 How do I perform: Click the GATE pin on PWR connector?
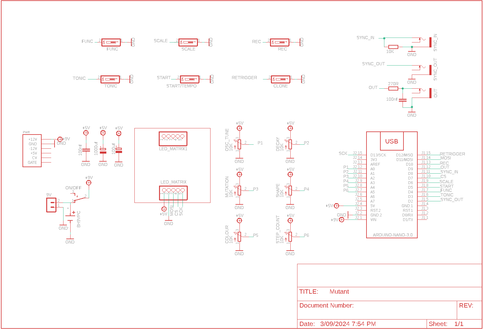(x=32, y=162)
